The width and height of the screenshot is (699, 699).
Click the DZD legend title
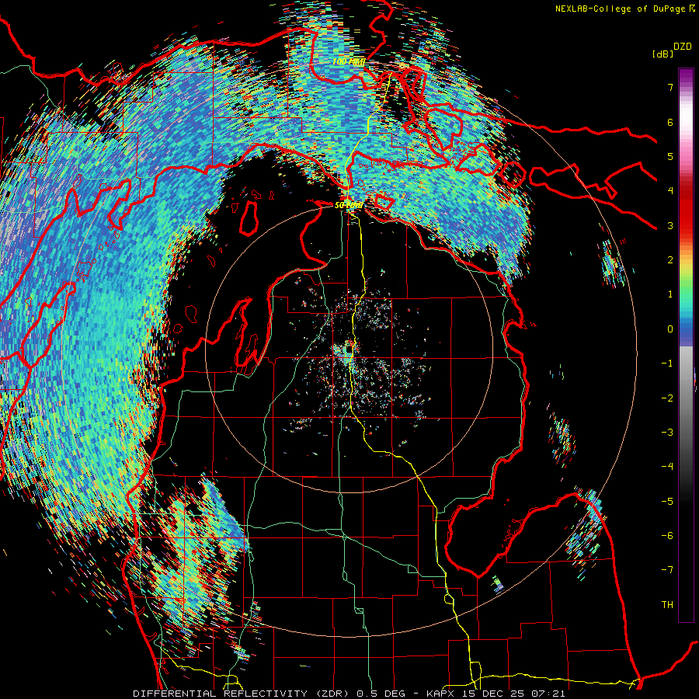pyautogui.click(x=683, y=47)
